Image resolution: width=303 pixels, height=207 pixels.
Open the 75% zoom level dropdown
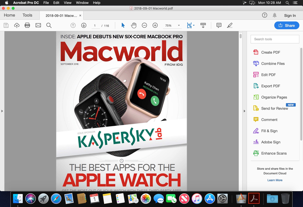[179, 25]
